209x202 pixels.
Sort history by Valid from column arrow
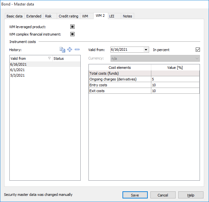pyautogui.click(x=49, y=58)
